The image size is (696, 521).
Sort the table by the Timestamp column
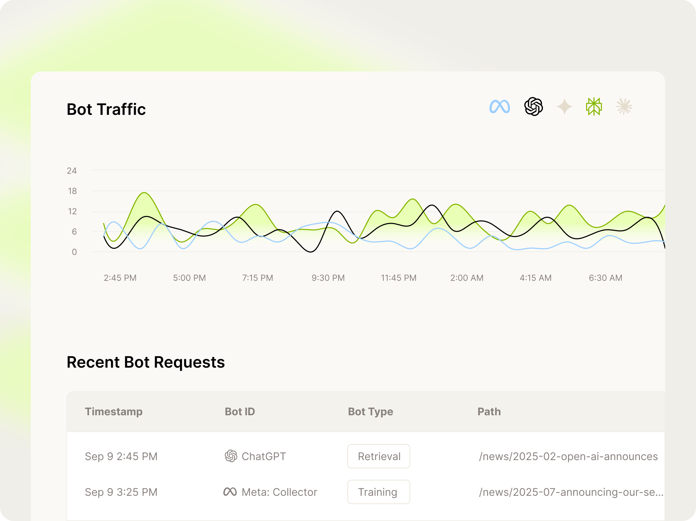click(x=114, y=411)
